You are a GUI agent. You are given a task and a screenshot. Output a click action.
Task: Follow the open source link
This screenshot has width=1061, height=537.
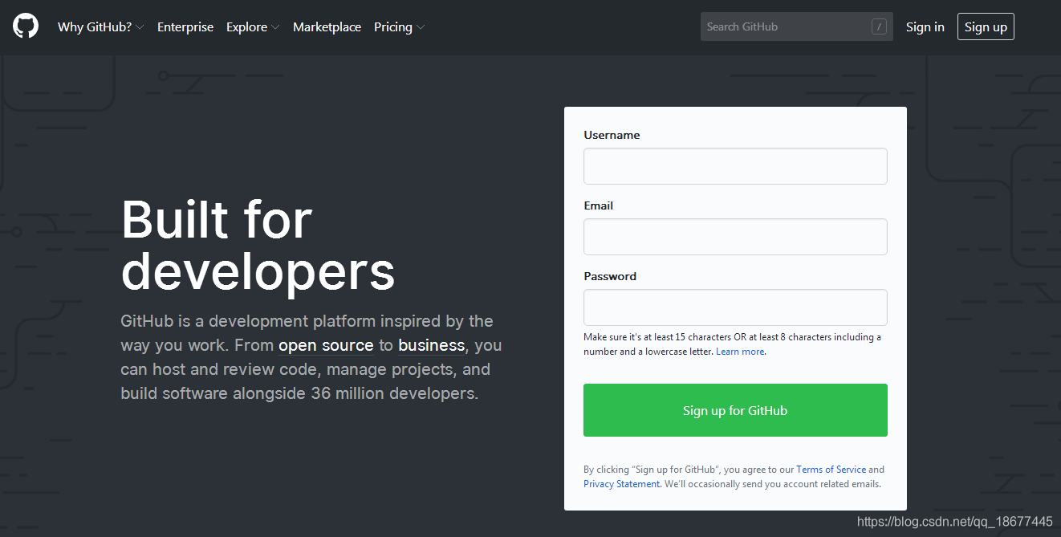(x=326, y=345)
